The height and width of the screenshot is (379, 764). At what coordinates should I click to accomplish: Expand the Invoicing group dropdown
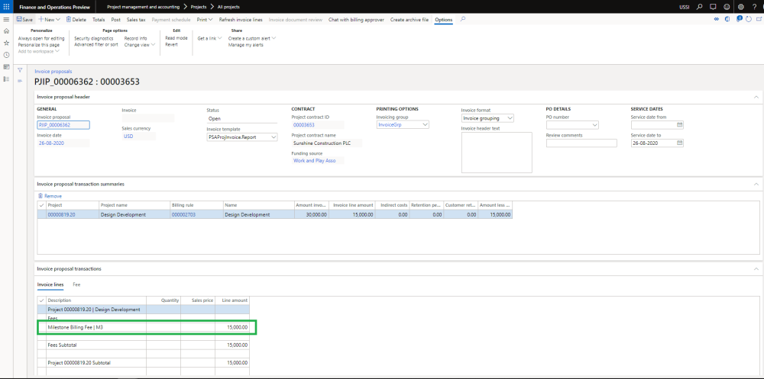[426, 125]
